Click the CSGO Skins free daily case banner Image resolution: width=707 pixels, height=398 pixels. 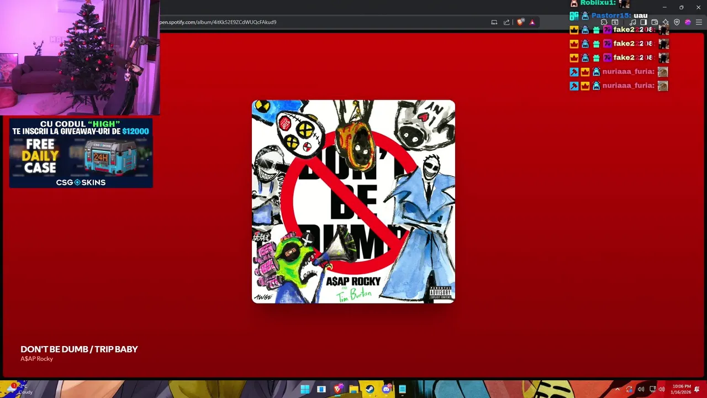(81, 153)
